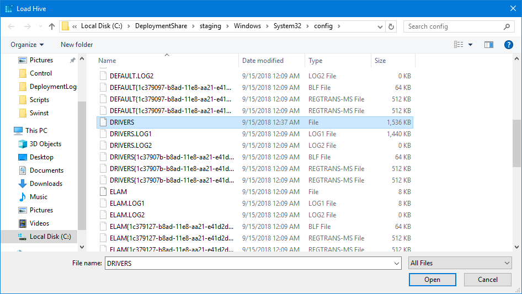The height and width of the screenshot is (294, 522).
Task: Select the ELAM file in list
Action: pos(118,192)
